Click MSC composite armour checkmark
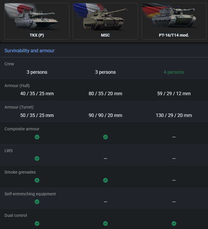The height and width of the screenshot is (229, 208). coord(105,137)
